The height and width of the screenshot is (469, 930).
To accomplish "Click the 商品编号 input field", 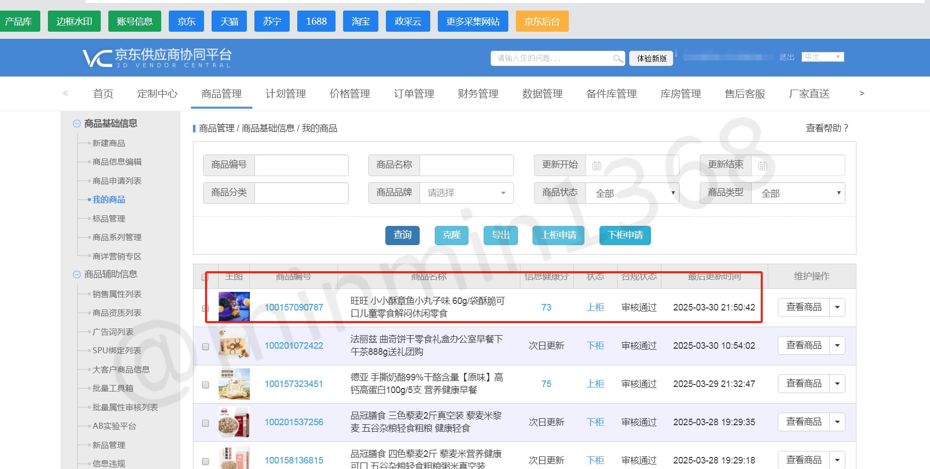I will click(301, 165).
